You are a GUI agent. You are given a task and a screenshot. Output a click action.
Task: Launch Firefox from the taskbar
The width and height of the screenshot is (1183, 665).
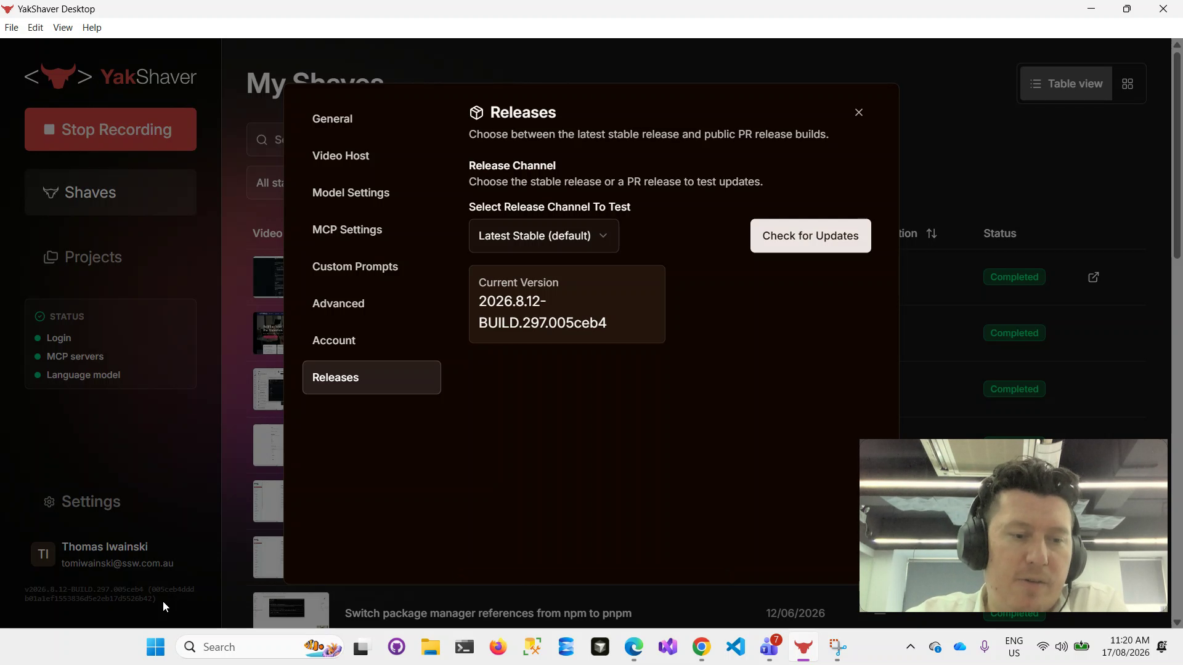coord(498,647)
